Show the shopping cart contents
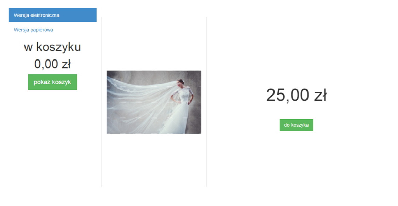 52,82
